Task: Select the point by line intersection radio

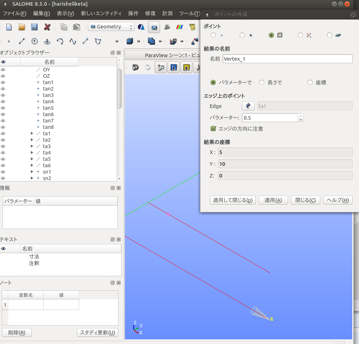Action: coord(300,35)
